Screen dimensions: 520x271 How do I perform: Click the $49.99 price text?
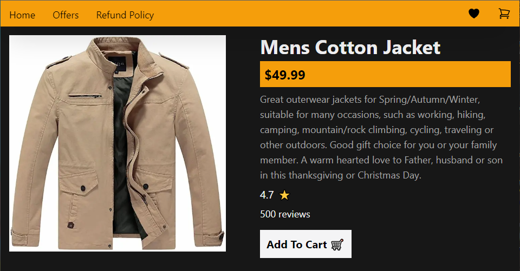(x=285, y=75)
